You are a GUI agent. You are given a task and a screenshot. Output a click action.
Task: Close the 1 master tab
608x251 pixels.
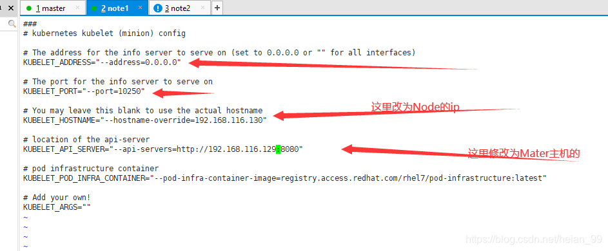(x=77, y=8)
